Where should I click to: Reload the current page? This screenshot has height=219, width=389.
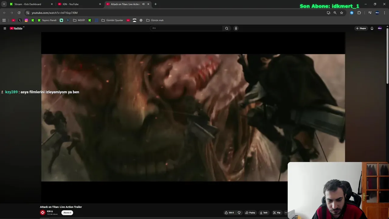(x=19, y=13)
